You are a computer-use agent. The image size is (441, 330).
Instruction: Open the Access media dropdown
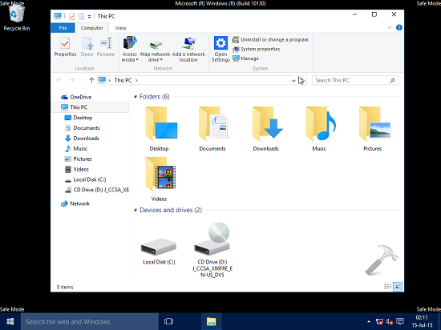pyautogui.click(x=130, y=49)
